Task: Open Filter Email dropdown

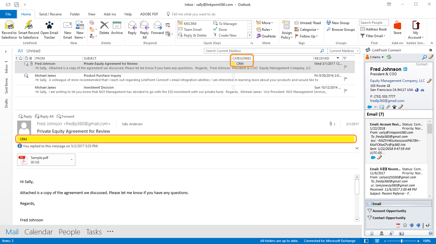Action: (x=373, y=36)
